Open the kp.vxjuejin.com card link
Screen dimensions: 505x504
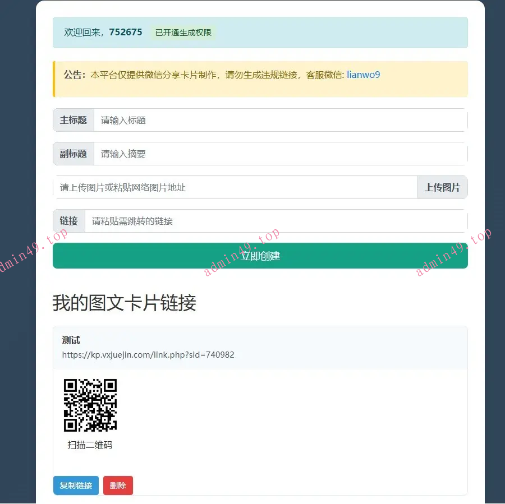click(x=148, y=354)
